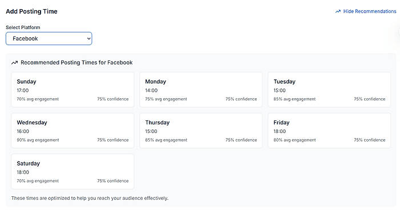This screenshot has height=210, width=400.
Task: Open the Select Platform dropdown
Action: pos(49,39)
